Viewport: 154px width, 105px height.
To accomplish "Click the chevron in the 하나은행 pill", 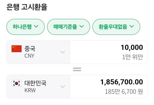I will click(36, 26).
